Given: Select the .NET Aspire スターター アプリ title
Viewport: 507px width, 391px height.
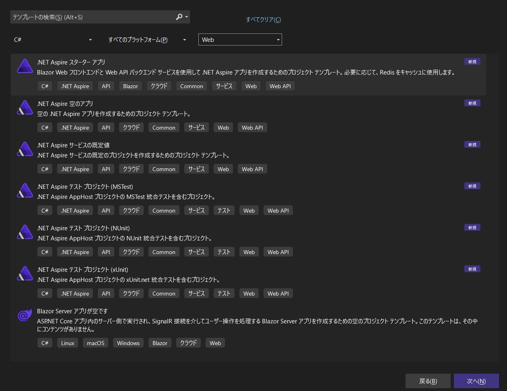Looking at the screenshot, I should (x=71, y=62).
